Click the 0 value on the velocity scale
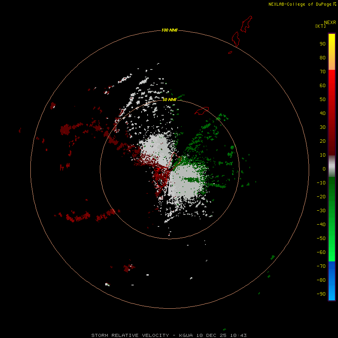This screenshot has width=338, height=338. pos(324,169)
